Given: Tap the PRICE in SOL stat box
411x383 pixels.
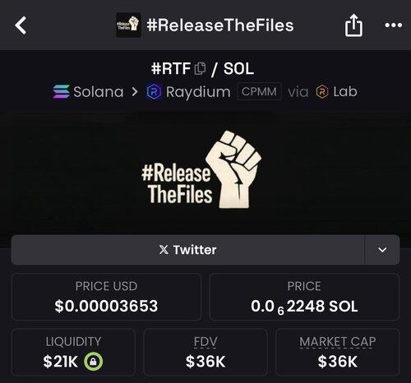Looking at the screenshot, I should (304, 297).
